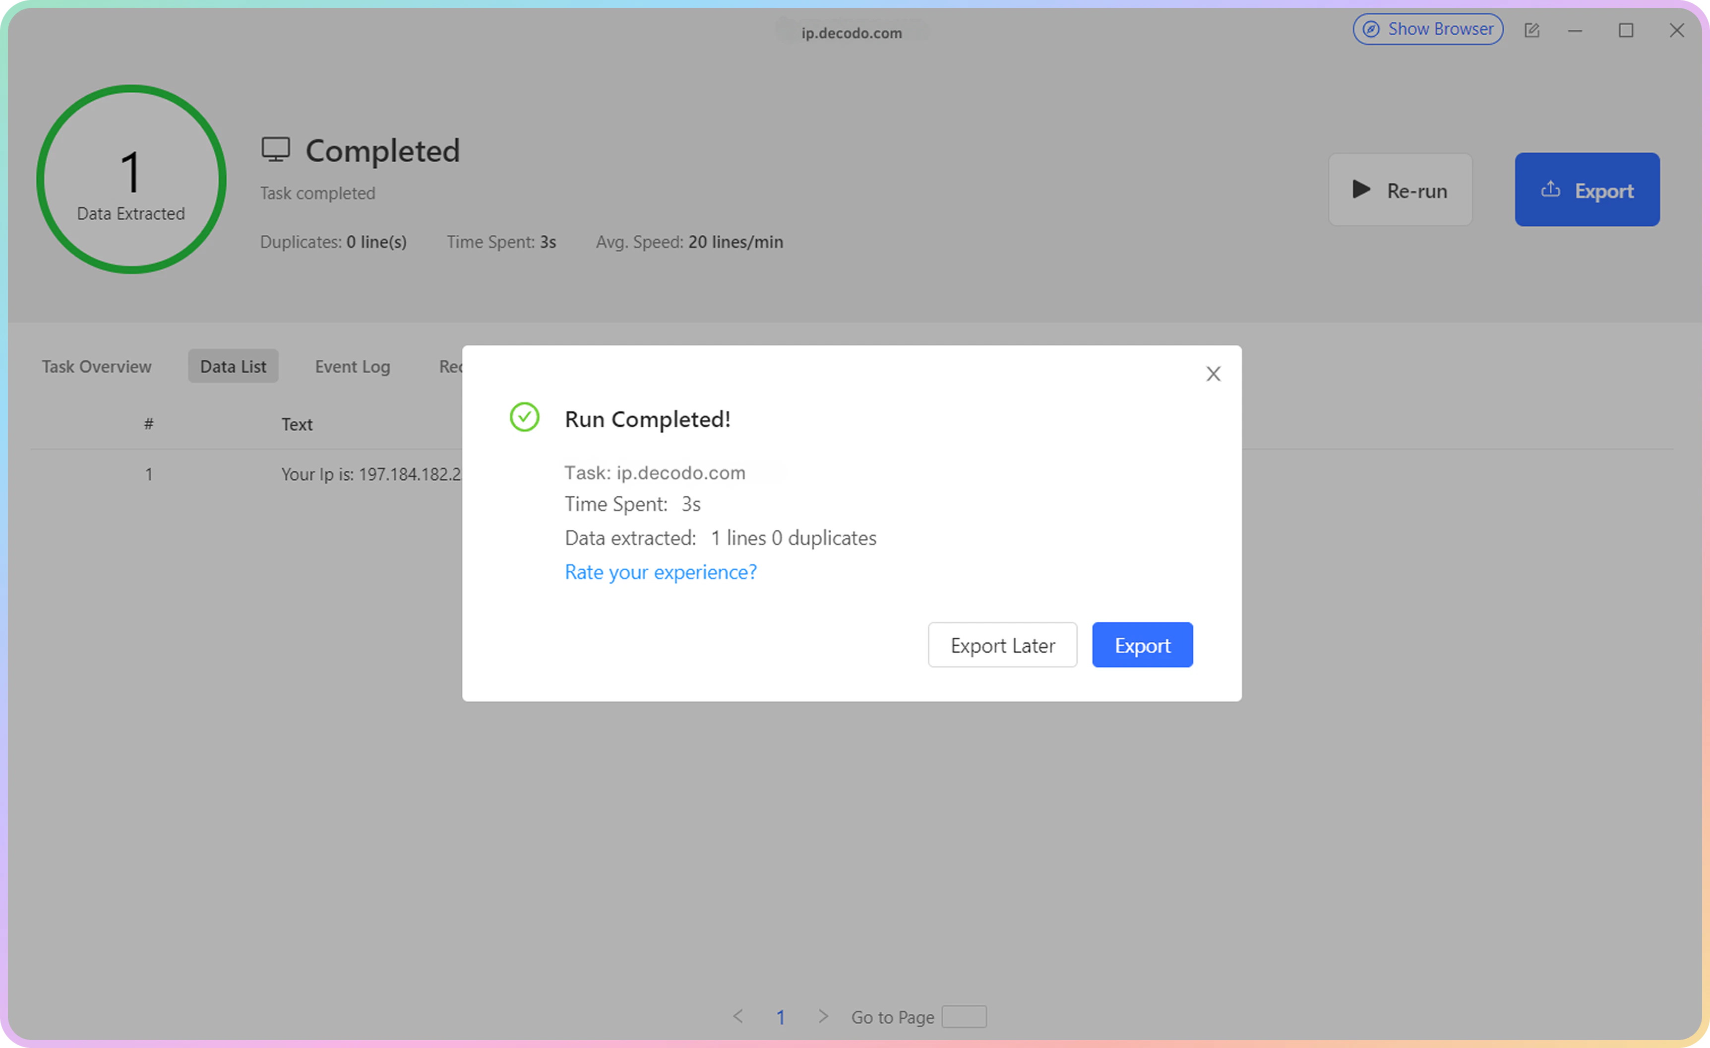Viewport: 1710px width, 1048px height.
Task: Click the Text column header
Action: click(x=297, y=424)
